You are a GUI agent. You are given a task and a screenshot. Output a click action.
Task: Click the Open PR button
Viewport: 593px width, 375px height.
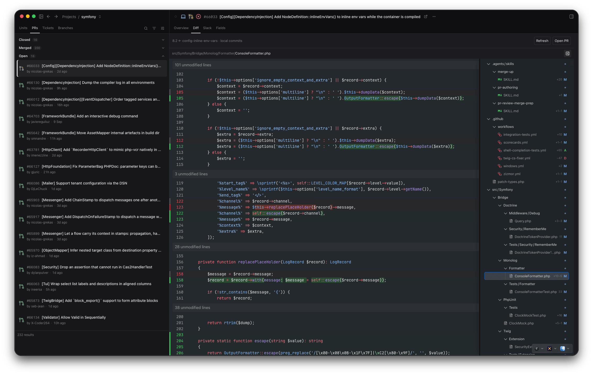[562, 41]
